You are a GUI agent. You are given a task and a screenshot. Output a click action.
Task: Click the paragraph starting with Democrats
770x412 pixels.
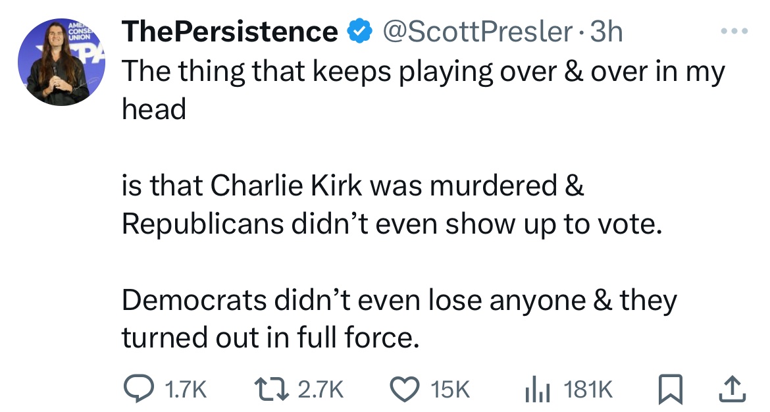point(399,319)
